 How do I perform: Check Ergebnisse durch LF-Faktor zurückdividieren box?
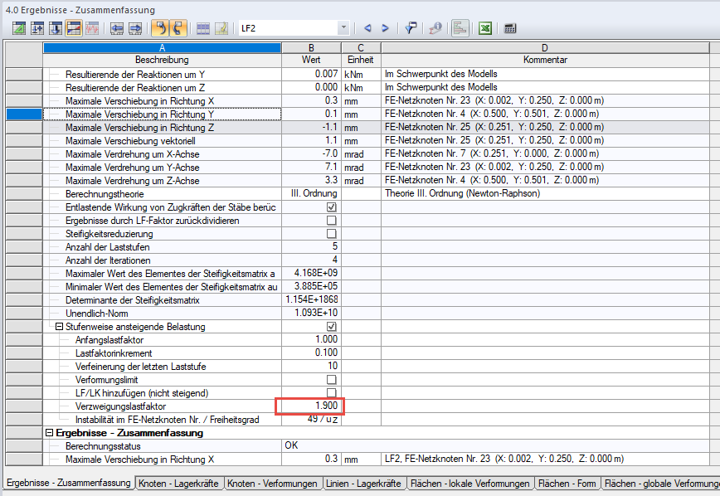point(331,221)
